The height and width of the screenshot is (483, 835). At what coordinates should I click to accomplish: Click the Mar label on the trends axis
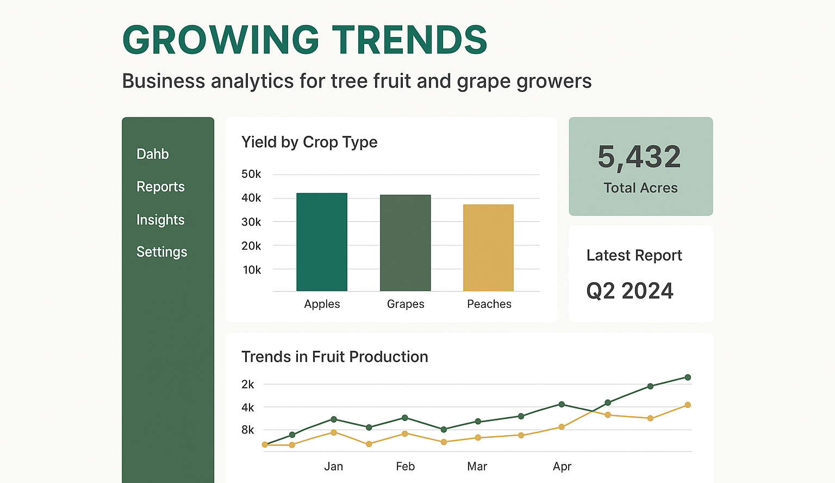pyautogui.click(x=477, y=466)
